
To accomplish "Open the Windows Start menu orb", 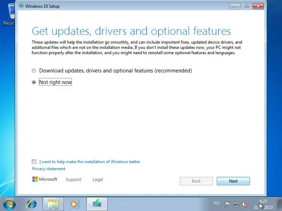I will tap(10, 204).
